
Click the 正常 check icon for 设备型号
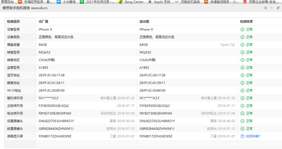tap(243, 29)
